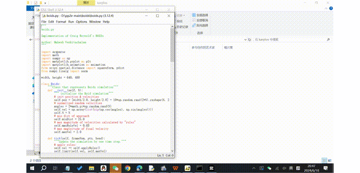This screenshot has width=360, height=173.
Task: Open the black terminal icon on taskbar
Action: tap(199, 168)
